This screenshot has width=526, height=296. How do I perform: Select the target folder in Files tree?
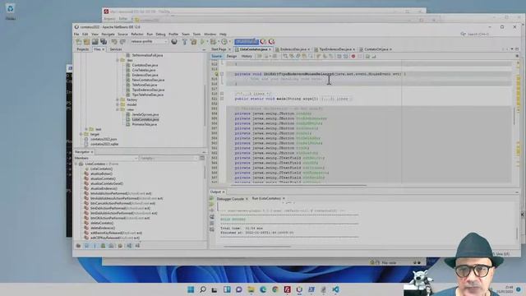point(95,134)
